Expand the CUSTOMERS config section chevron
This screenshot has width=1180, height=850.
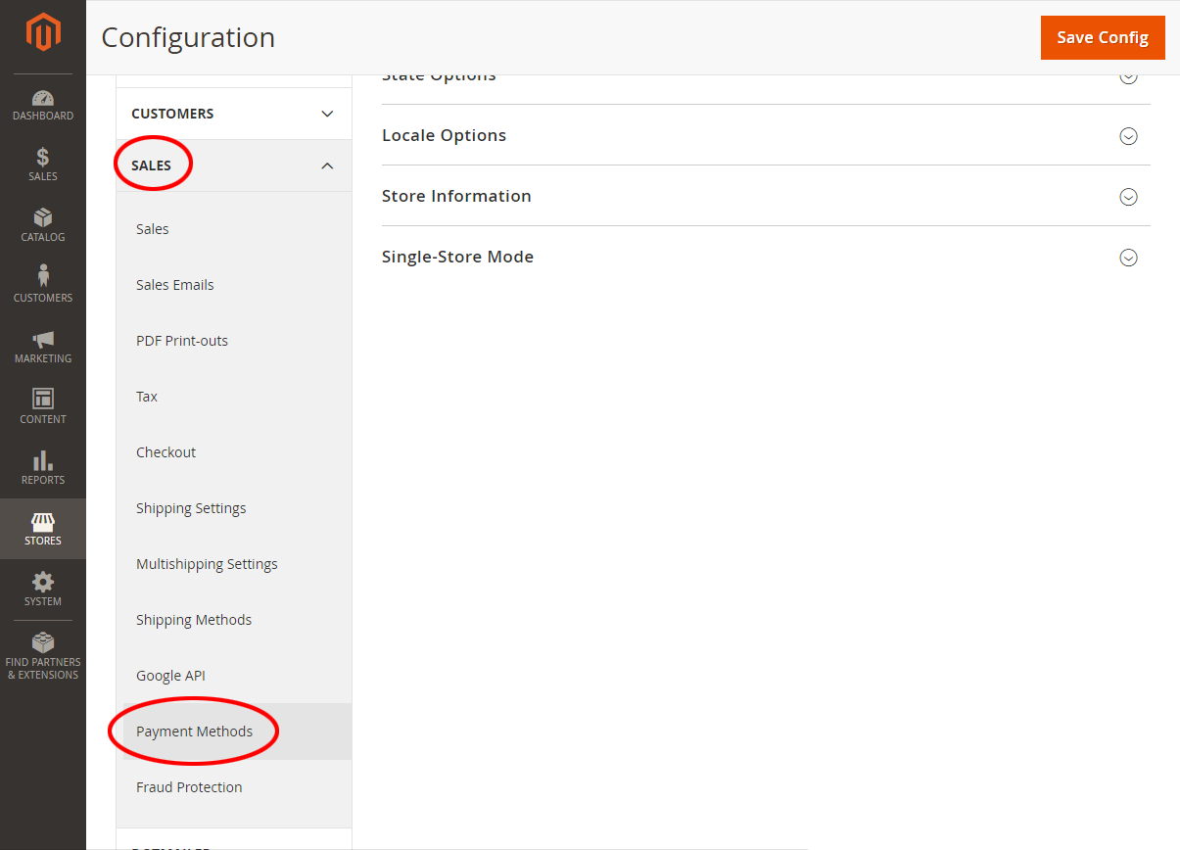pos(327,114)
